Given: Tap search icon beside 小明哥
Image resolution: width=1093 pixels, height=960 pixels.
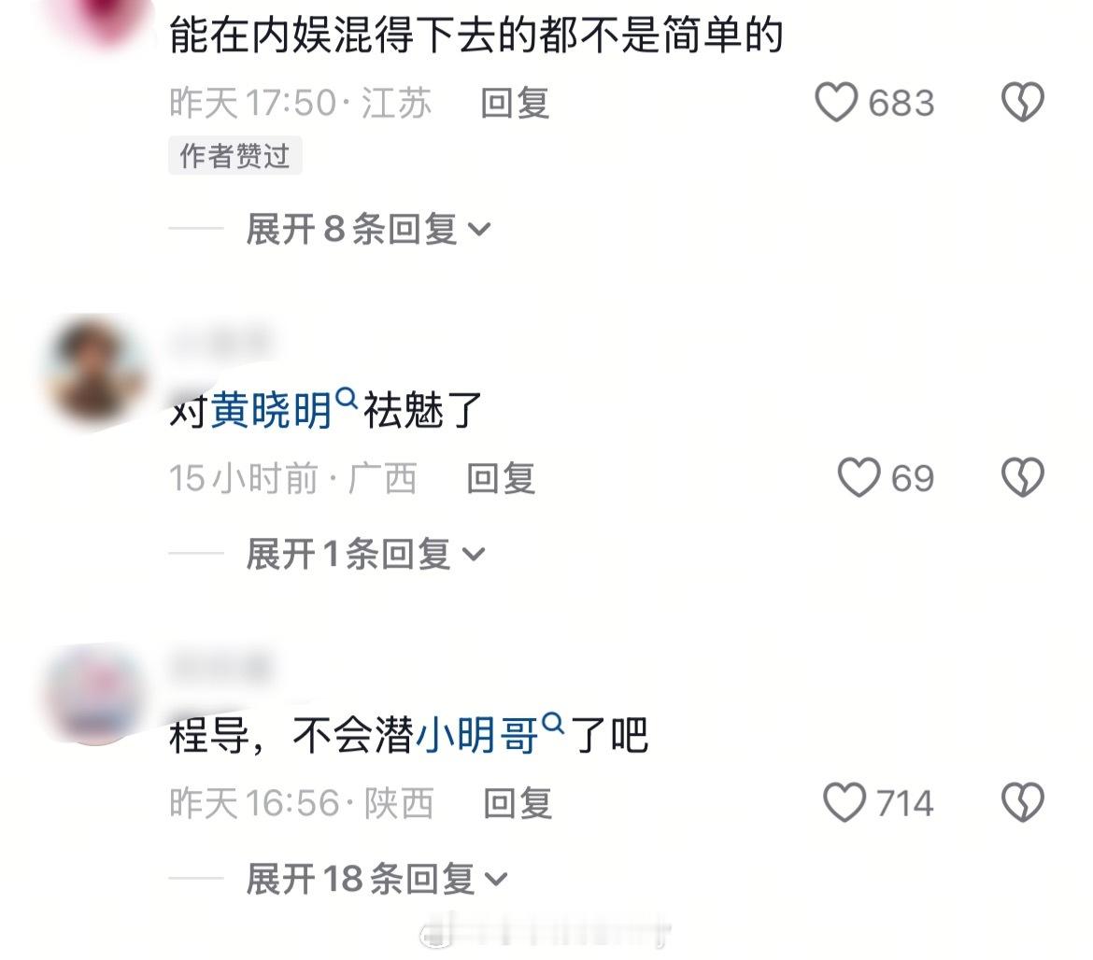Looking at the screenshot, I should pyautogui.click(x=552, y=724).
